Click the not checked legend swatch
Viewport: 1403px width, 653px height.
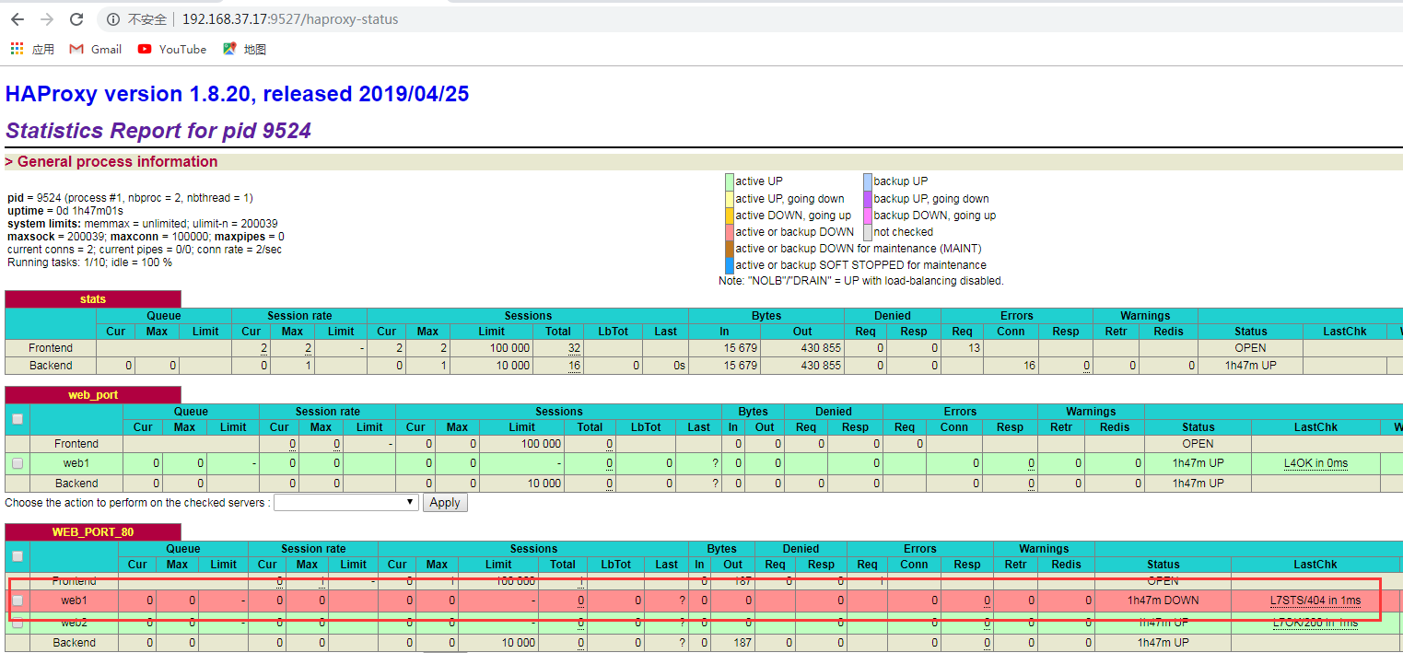tap(868, 231)
